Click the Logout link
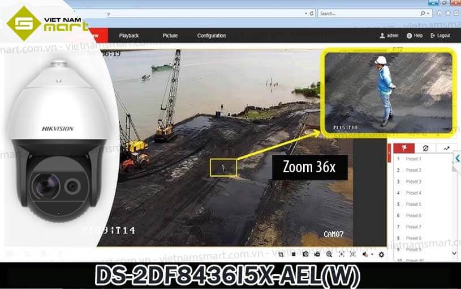 point(440,35)
